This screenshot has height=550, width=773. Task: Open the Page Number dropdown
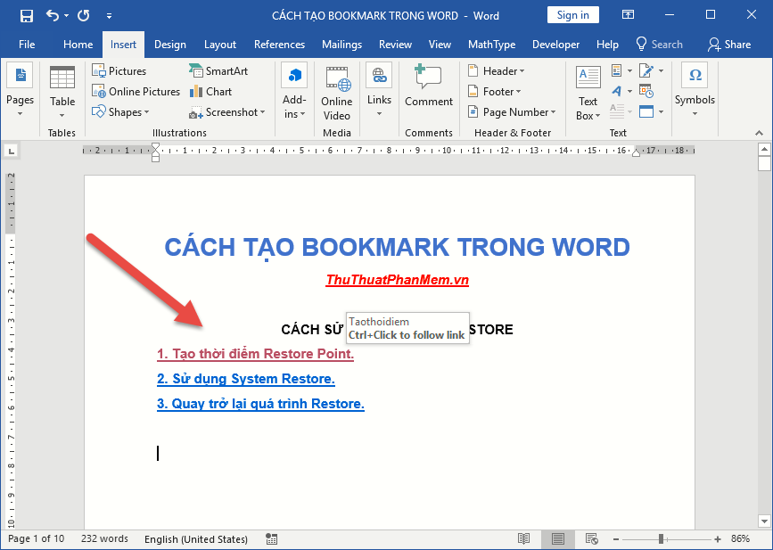pos(512,111)
